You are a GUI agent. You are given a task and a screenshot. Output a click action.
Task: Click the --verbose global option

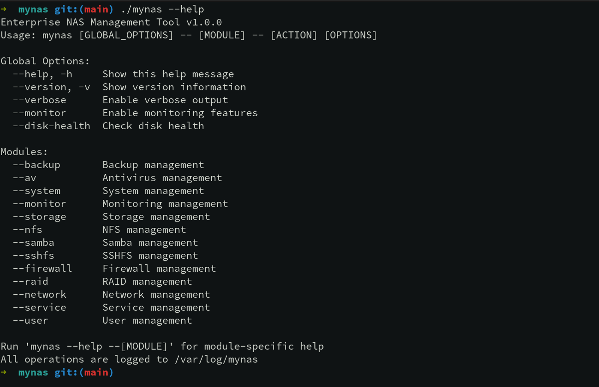[x=39, y=100]
